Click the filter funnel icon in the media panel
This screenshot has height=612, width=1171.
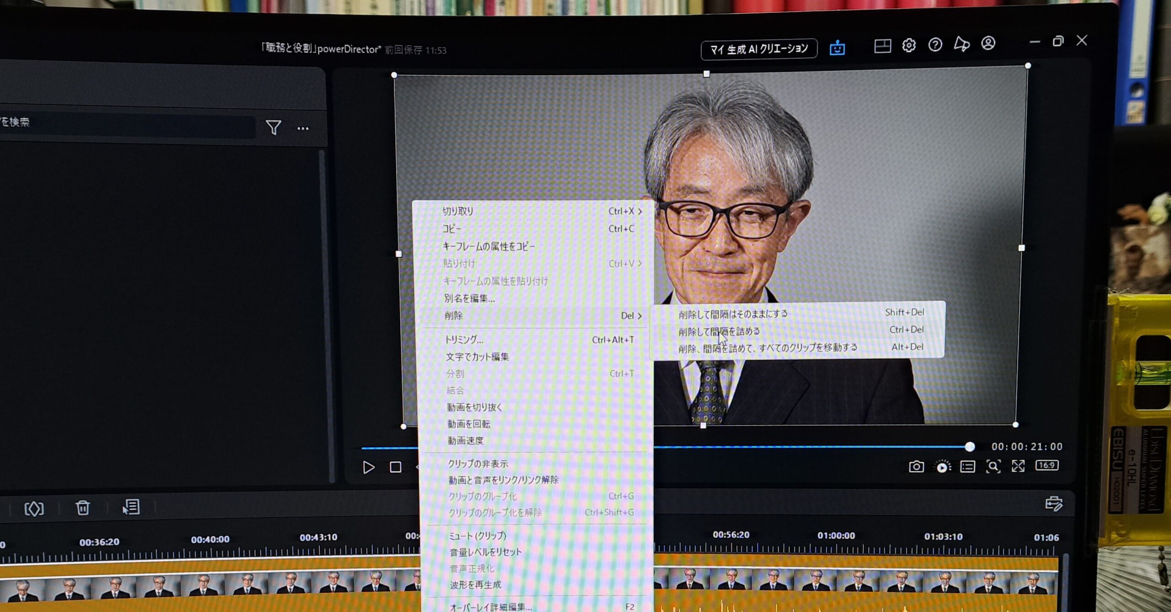coord(274,128)
